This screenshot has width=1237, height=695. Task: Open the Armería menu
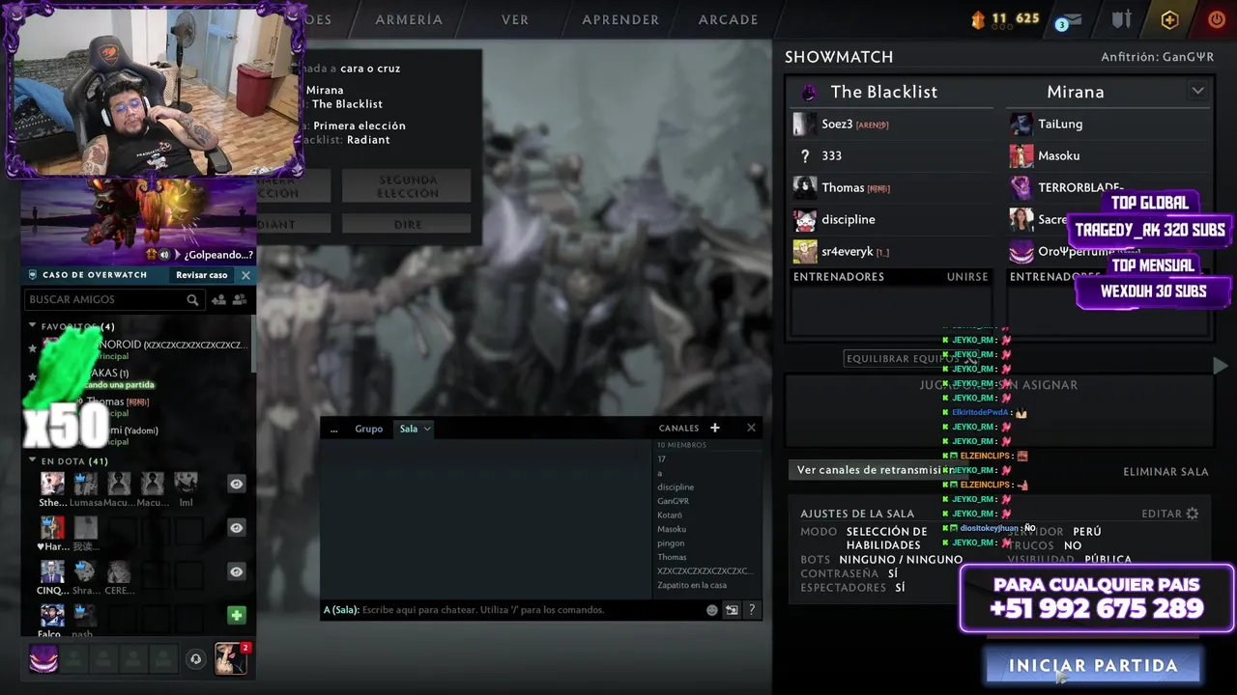pos(409,19)
